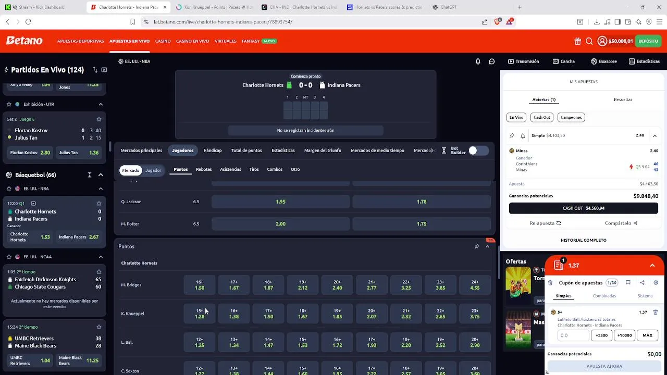Select the Combinadas tab in bet slip
This screenshot has height=375, width=667.
point(604,296)
